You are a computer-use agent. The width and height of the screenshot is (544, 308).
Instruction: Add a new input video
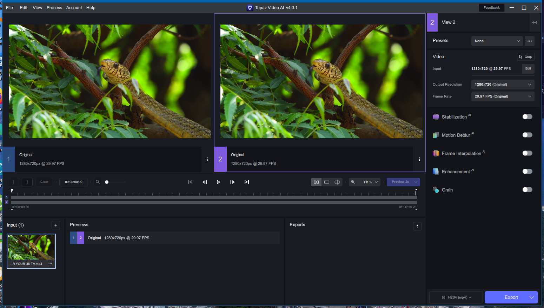tap(55, 225)
